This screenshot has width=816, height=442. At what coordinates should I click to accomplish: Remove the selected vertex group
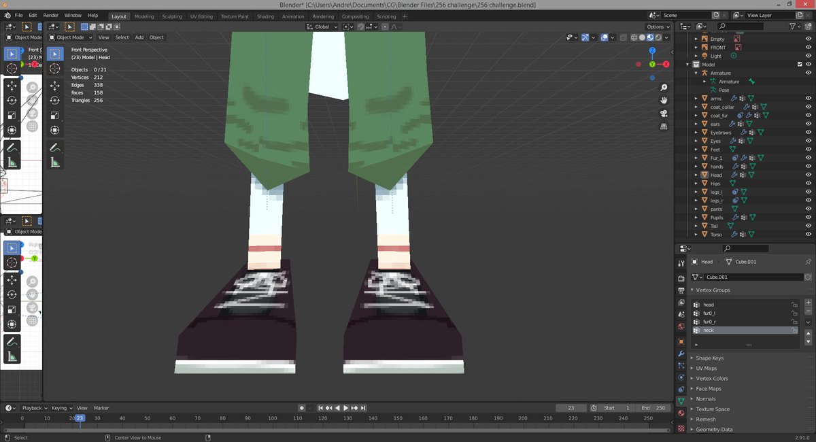click(808, 311)
